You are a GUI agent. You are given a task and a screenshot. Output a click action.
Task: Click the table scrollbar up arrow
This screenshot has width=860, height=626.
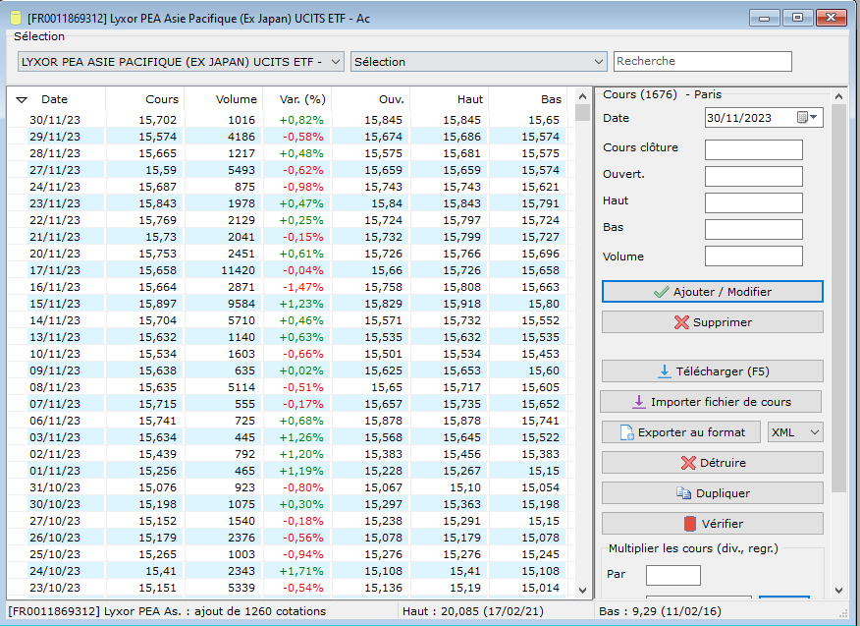pos(582,96)
